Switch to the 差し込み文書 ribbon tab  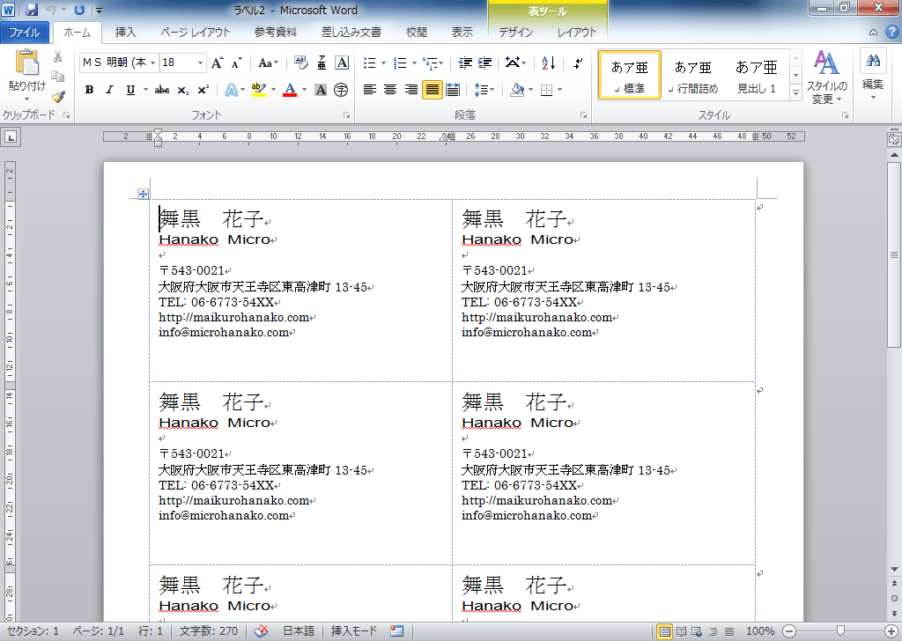pyautogui.click(x=351, y=33)
